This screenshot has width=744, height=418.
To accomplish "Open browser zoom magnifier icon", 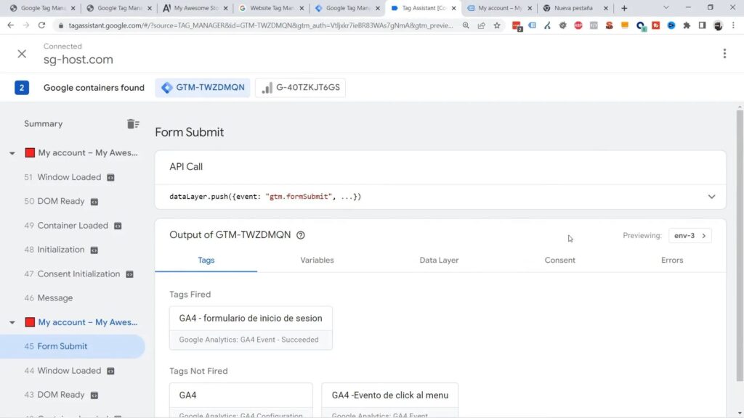I will pos(466,25).
